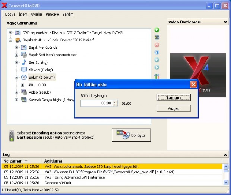This screenshot has width=231, height=195.
Task: Click the red remove item icon
Action: click(x=157, y=45)
